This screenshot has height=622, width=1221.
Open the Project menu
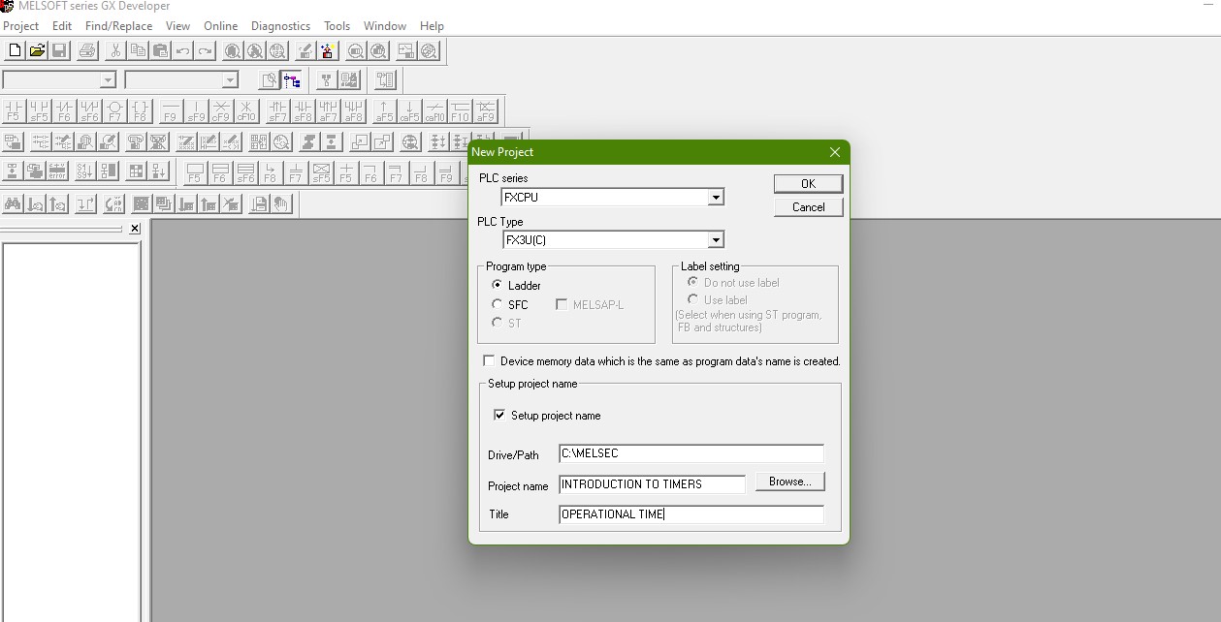click(21, 26)
